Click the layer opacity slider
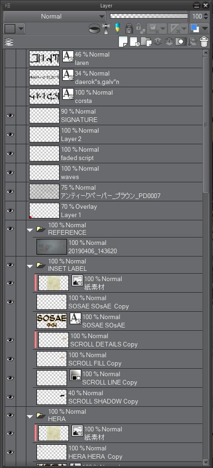Image resolution: width=213 pixels, height=468 pixels. [x=149, y=16]
